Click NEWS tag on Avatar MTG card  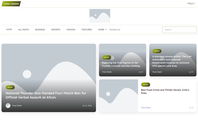point(157,51)
